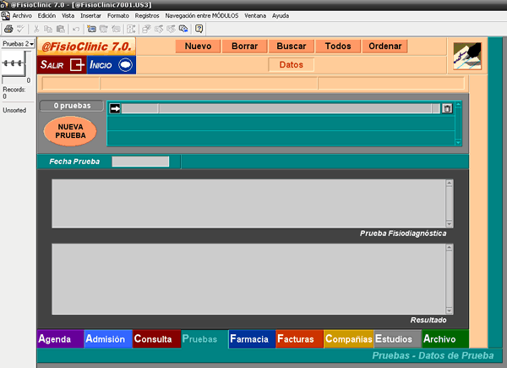Screen dimensions: 507x368
Task: Click the trash icon in pruebas list row
Action: (x=447, y=108)
